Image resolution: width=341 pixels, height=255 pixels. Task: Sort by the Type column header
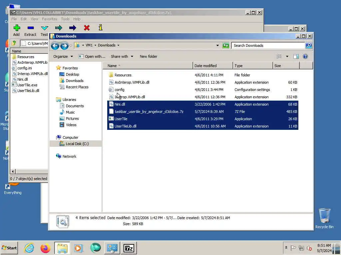coord(253,66)
